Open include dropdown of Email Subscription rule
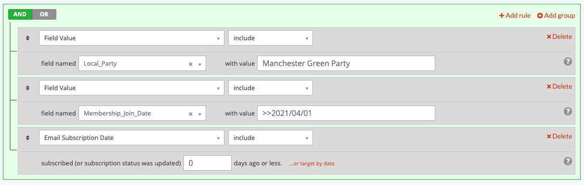 coord(271,138)
